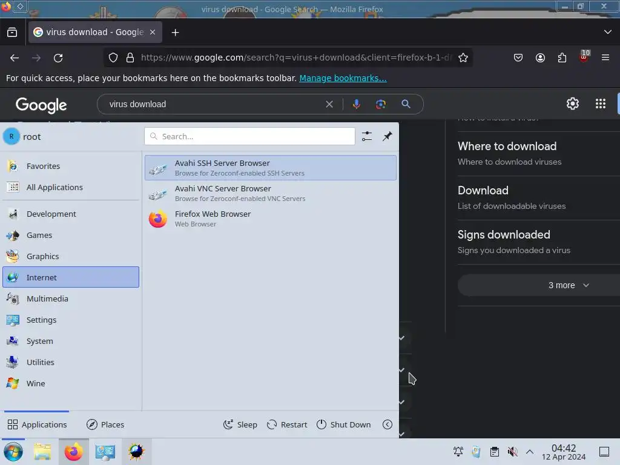Open the Firefox hamburger menu
This screenshot has height=465, width=620.
[x=605, y=58]
